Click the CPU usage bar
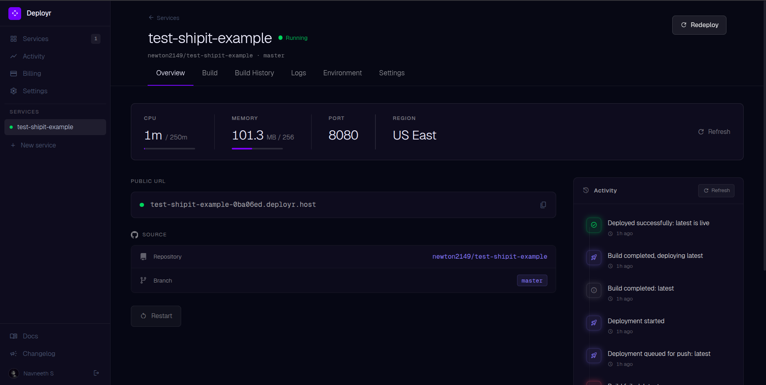 (170, 149)
